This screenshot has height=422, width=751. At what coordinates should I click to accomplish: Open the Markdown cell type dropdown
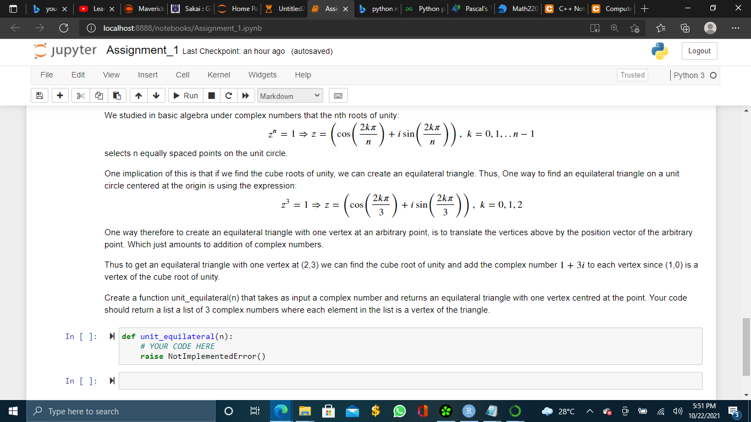290,96
